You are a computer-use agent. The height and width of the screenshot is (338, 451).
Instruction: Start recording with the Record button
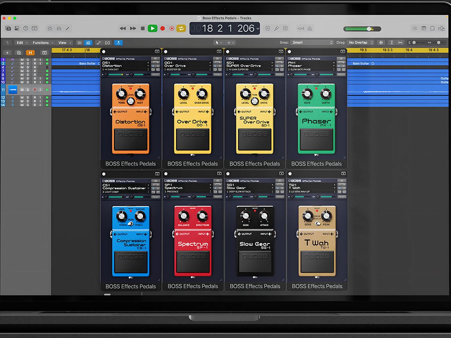163,28
